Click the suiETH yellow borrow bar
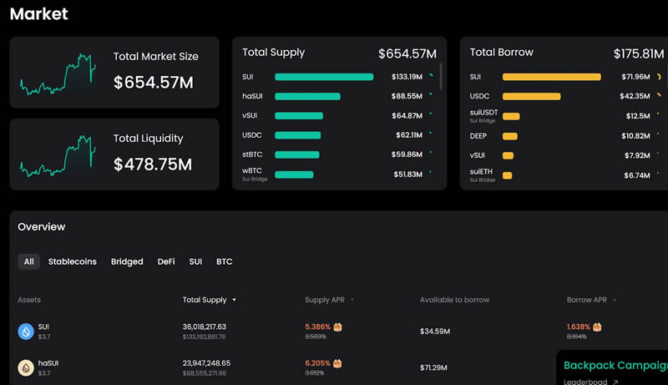 (x=508, y=175)
